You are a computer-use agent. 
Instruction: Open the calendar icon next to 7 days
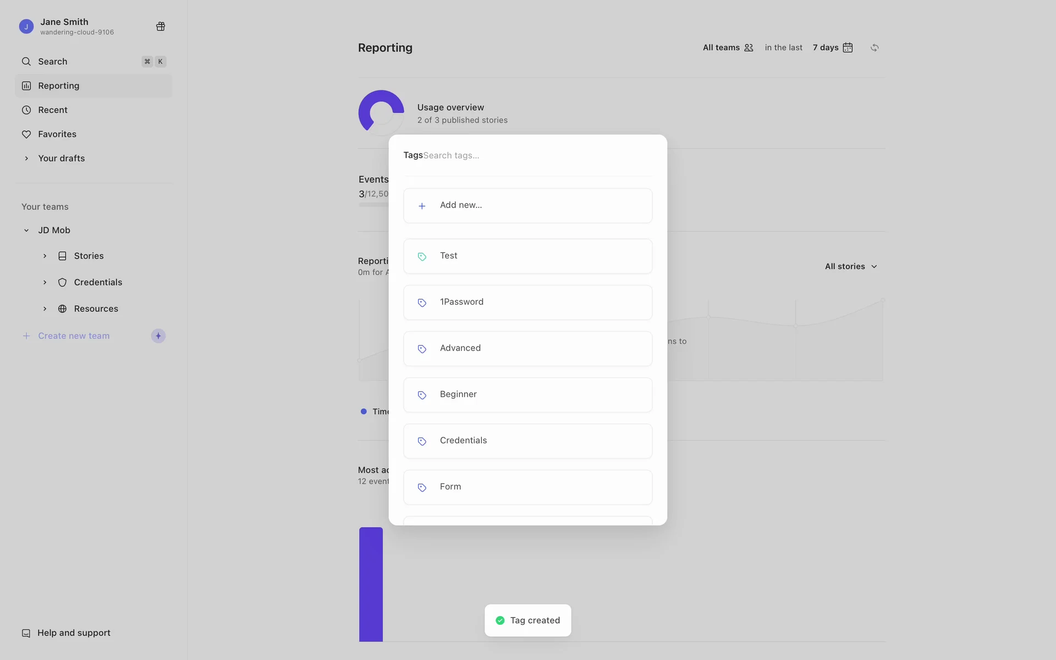click(x=848, y=48)
